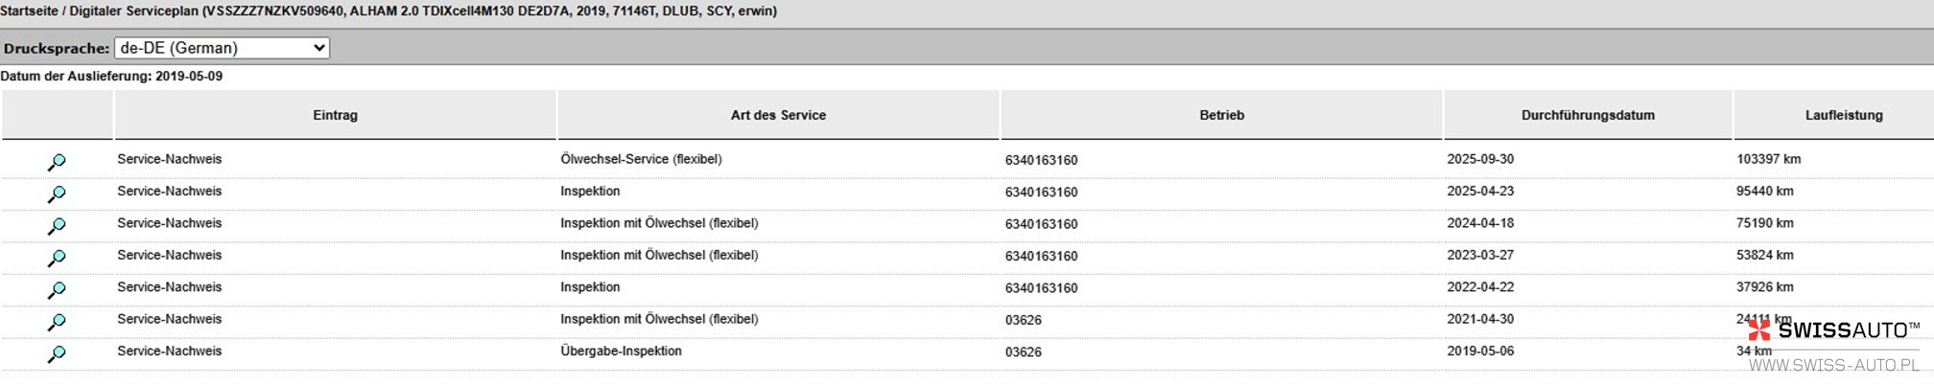The image size is (1934, 385).
Task: Click the Startseite breadcrumb link
Action: [x=29, y=11]
